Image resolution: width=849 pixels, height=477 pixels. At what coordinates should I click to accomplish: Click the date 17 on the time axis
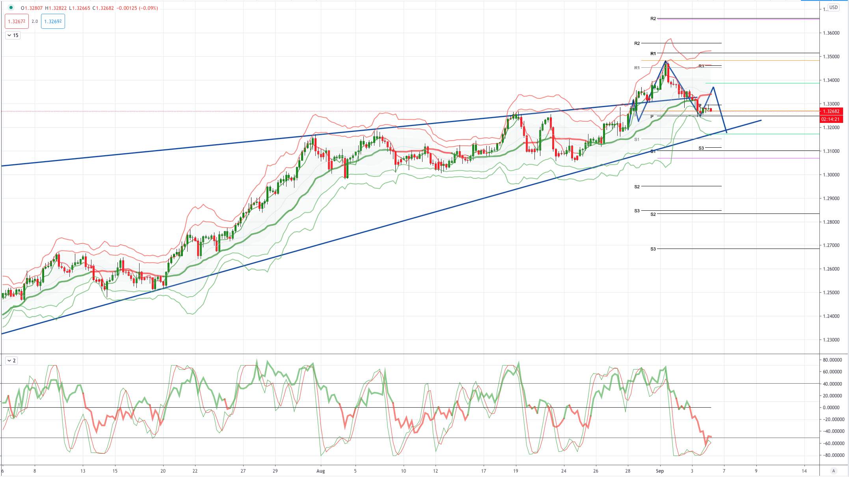click(x=484, y=471)
